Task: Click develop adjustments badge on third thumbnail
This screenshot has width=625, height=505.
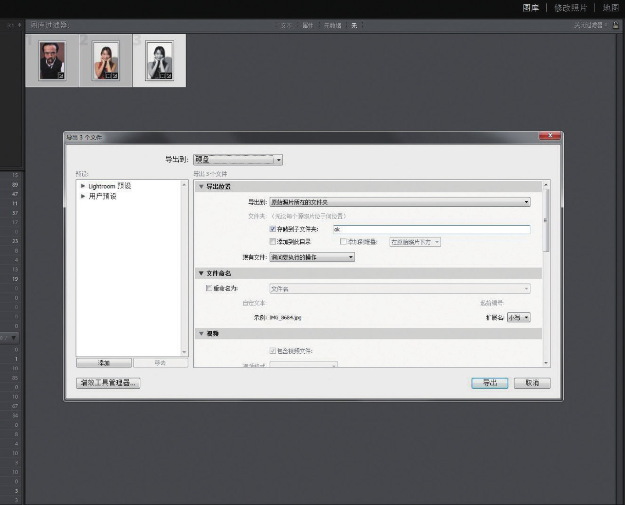Action: 169,76
